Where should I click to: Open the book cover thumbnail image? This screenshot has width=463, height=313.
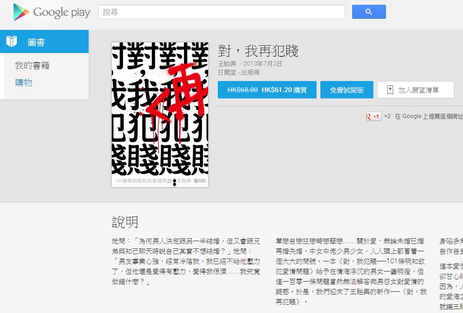click(160, 114)
